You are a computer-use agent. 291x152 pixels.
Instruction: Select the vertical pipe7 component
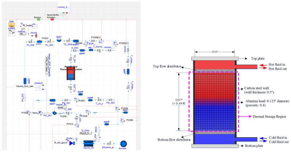tap(128, 71)
